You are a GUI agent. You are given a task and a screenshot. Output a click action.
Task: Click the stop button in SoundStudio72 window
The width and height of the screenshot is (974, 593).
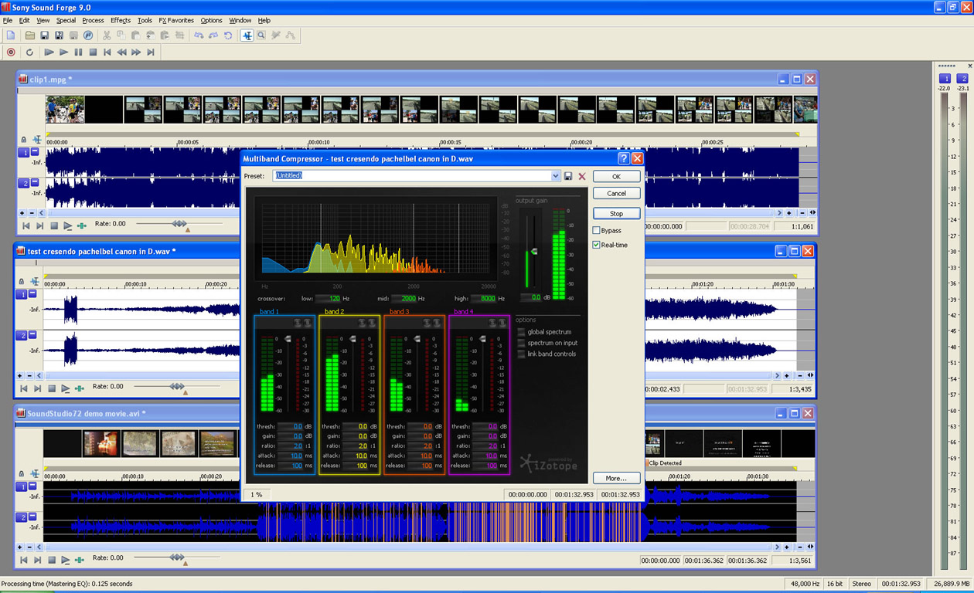coord(53,560)
